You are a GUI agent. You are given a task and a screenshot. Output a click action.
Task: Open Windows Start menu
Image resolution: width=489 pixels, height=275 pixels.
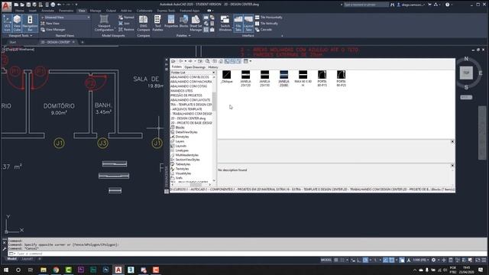(6, 270)
